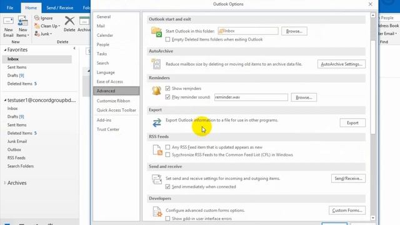Click the Delete X icon
Viewport: 400px width, 225px height.
[69, 21]
